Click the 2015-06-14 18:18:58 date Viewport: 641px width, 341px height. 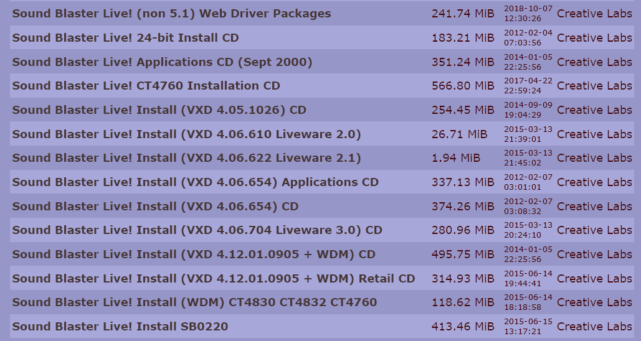tap(528, 302)
